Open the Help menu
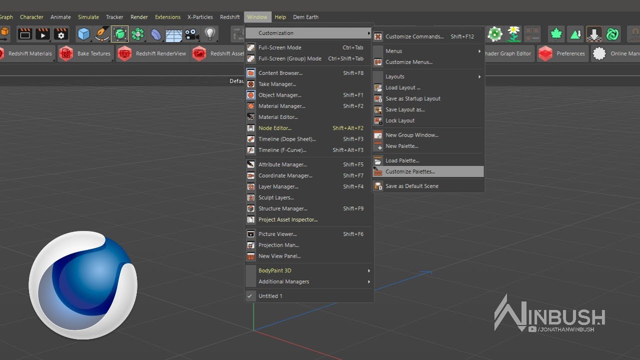The width and height of the screenshot is (640, 360). pos(280,17)
